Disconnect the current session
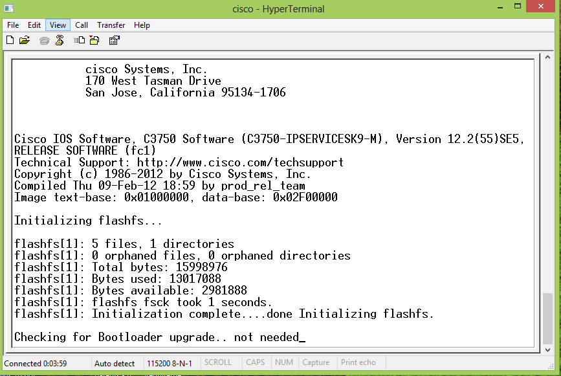561x376 pixels. tap(60, 39)
